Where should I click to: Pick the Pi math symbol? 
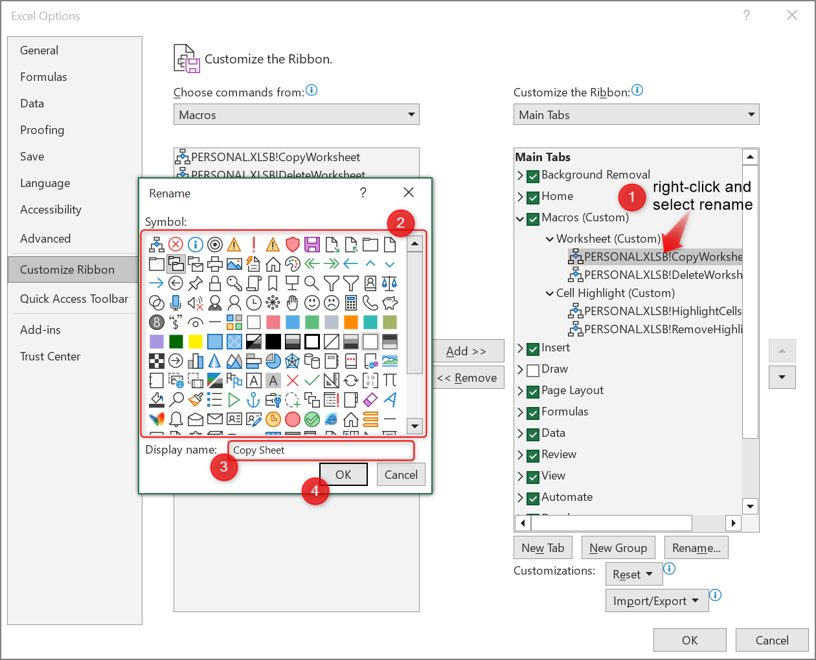390,380
